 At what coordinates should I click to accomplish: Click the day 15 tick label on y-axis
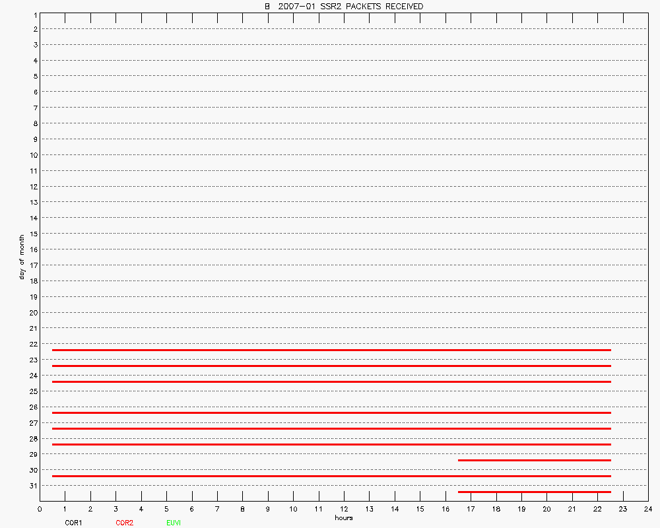tap(32, 234)
